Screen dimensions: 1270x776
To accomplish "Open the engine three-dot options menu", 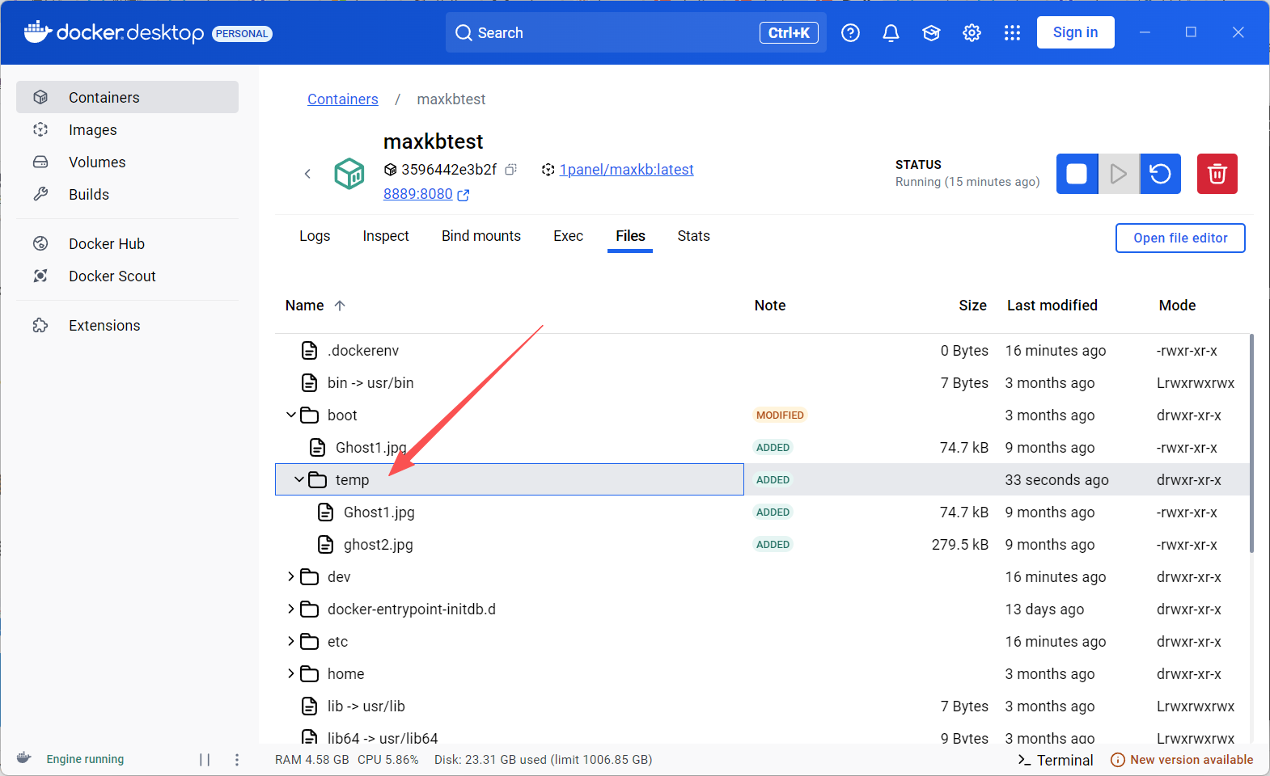I will (x=237, y=760).
